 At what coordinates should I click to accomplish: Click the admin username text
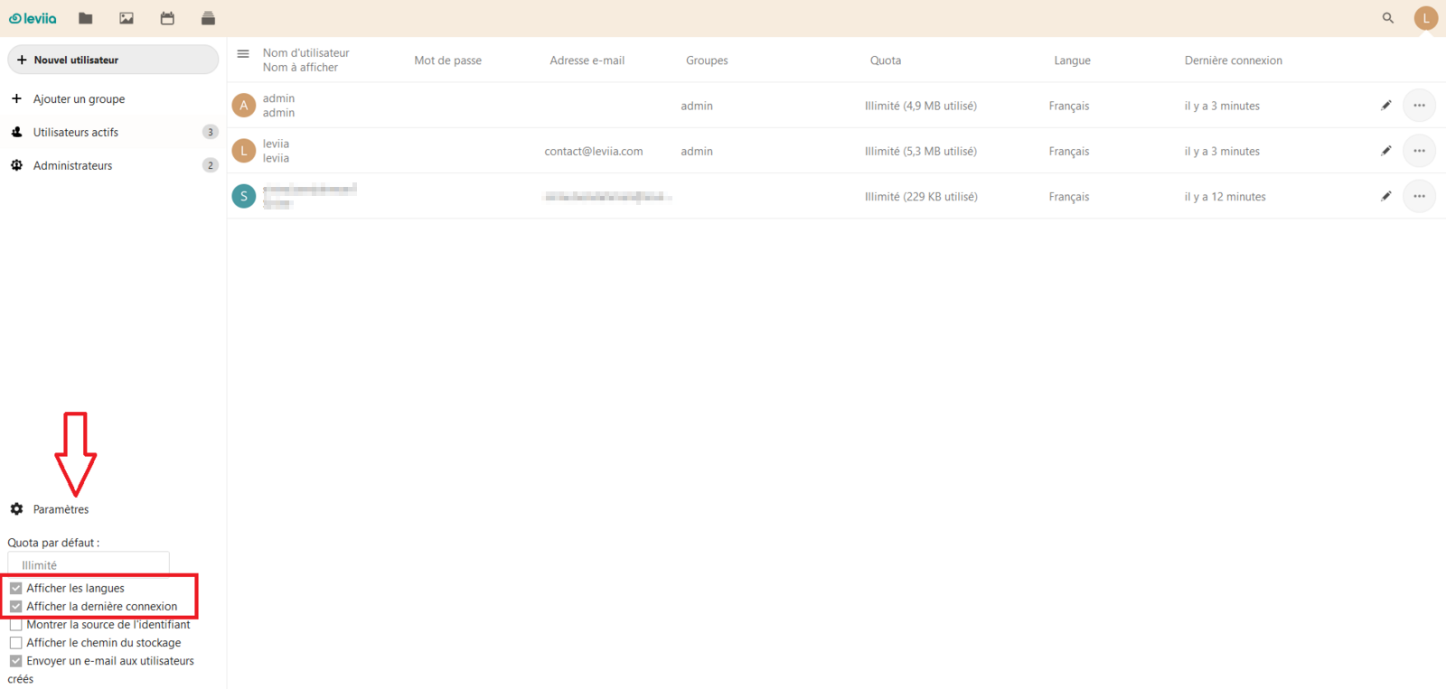[x=278, y=98]
